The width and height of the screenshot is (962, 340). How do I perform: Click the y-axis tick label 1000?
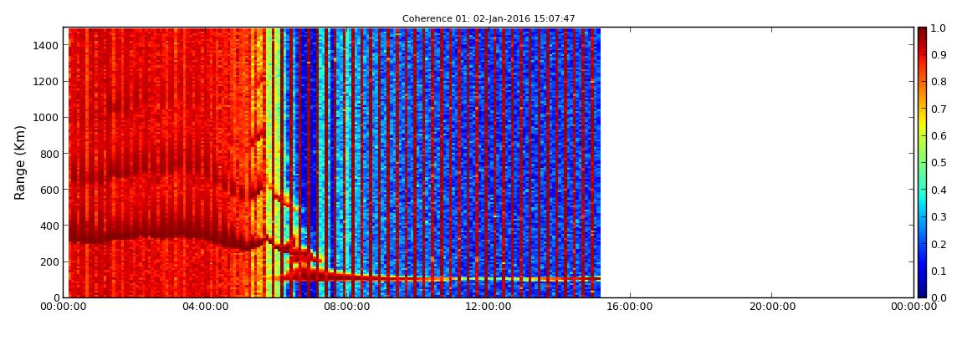click(47, 118)
